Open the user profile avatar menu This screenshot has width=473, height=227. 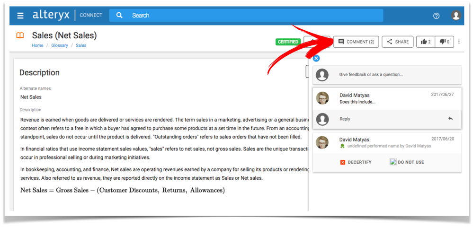pyautogui.click(x=456, y=15)
